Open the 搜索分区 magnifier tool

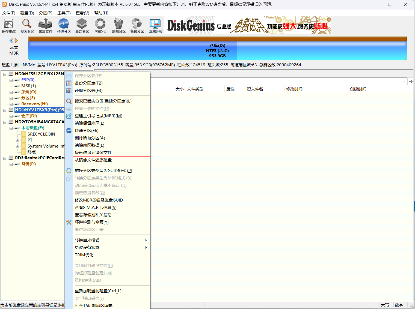[x=27, y=26]
